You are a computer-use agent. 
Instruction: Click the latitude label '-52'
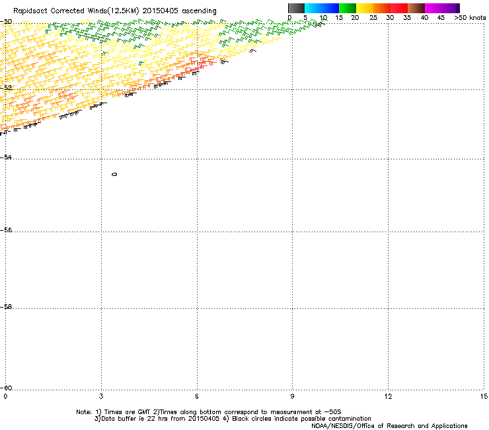(x=6, y=87)
